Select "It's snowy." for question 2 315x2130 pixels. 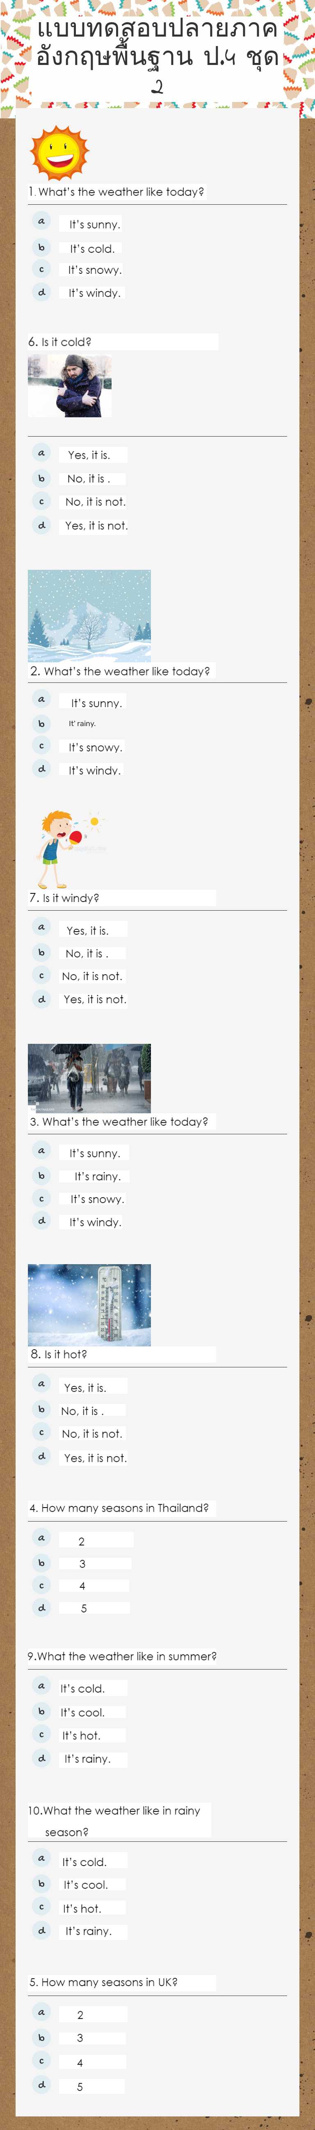95,747
